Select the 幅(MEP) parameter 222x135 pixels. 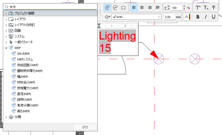click(50, 77)
